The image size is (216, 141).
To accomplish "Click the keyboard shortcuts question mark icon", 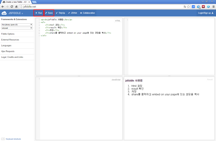I will [3, 139].
